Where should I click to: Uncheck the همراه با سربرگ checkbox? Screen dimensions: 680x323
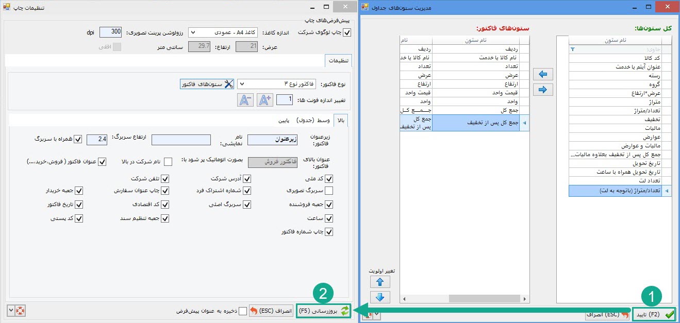78,140
